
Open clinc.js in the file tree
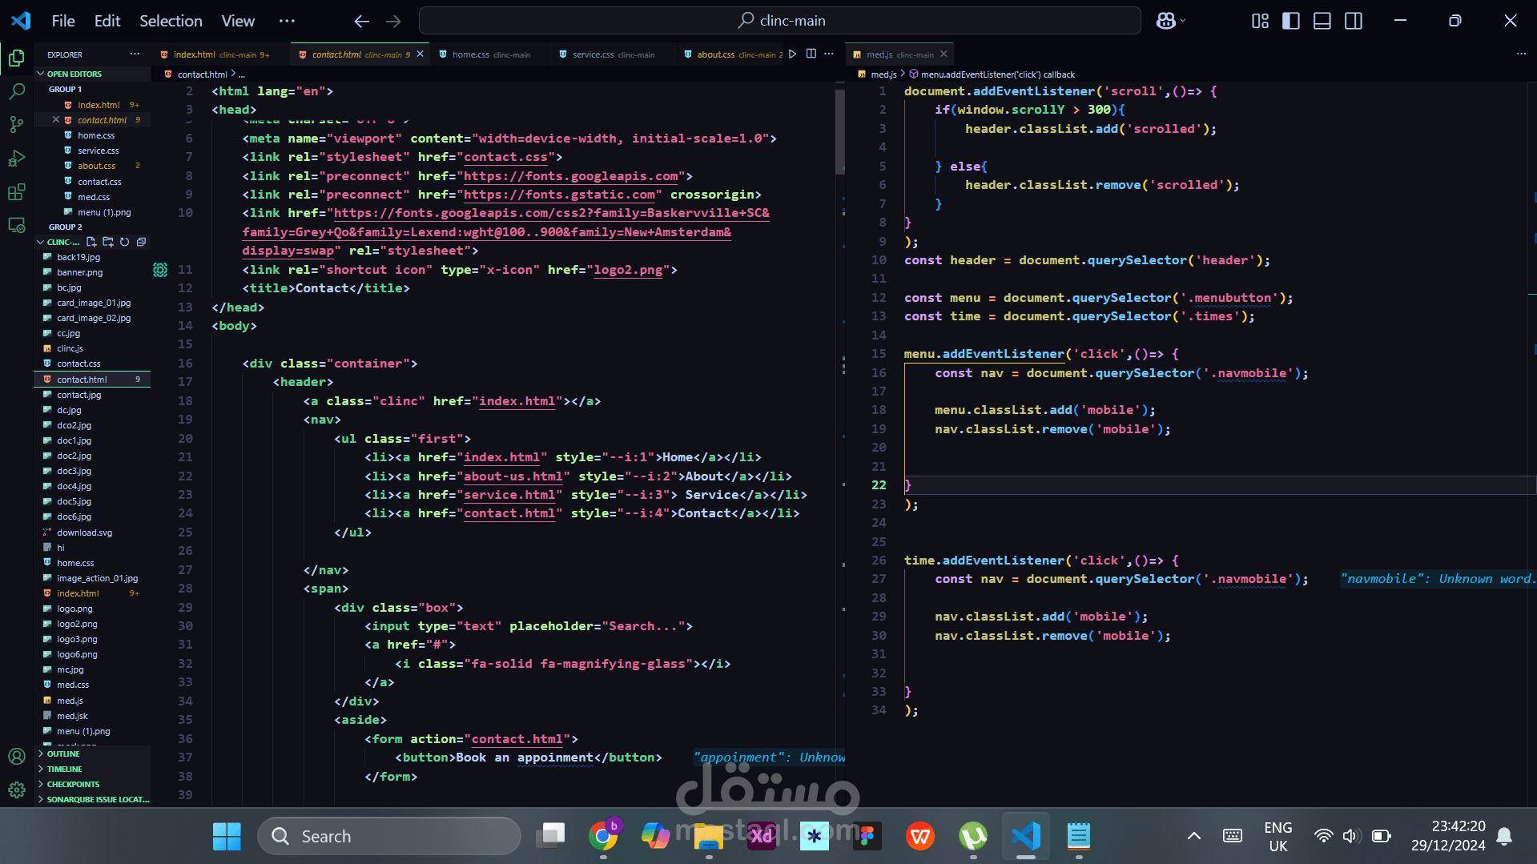click(70, 348)
